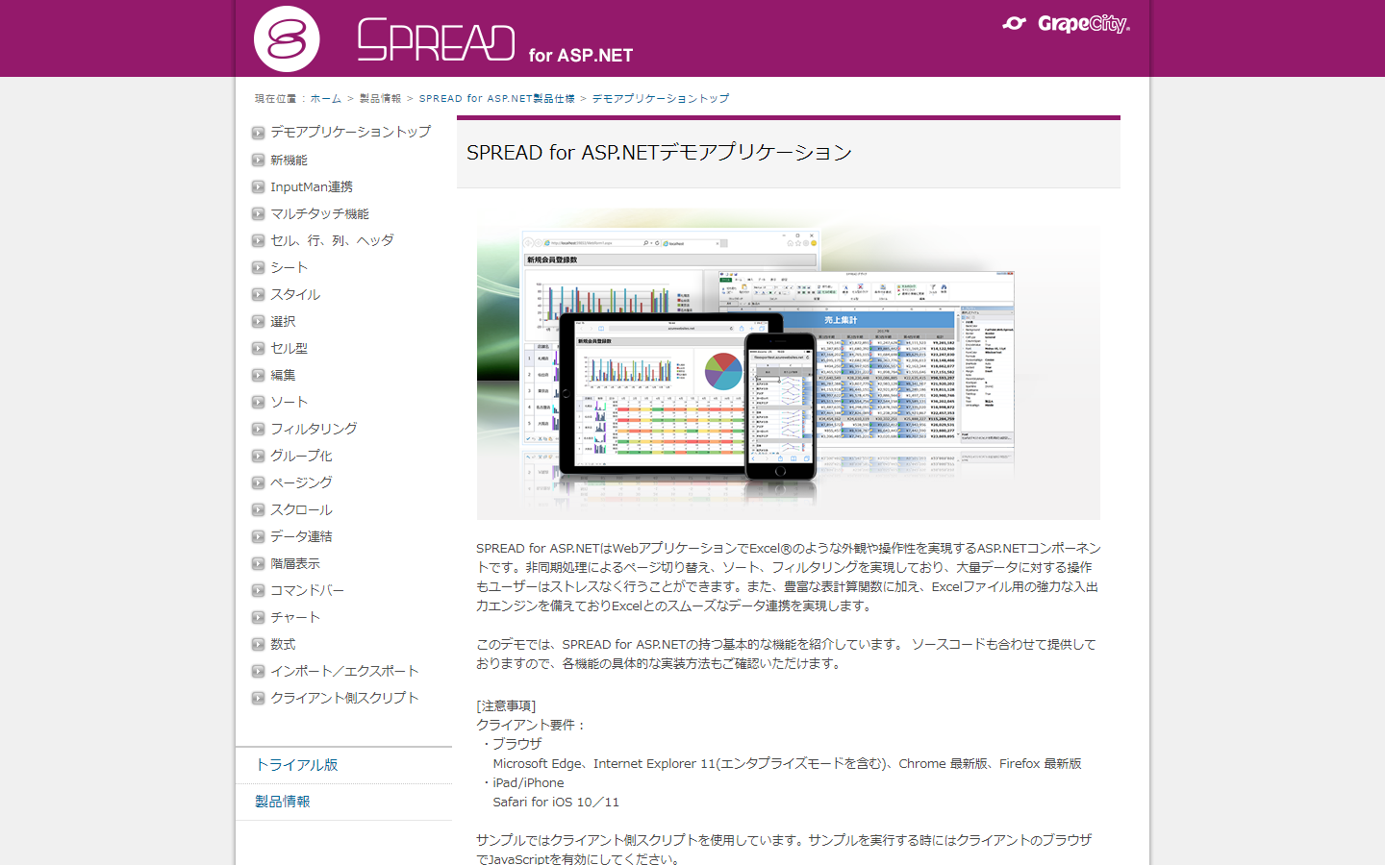Open セル、行、列、ヘッダ menu item
The width and height of the screenshot is (1385, 865).
coord(332,240)
